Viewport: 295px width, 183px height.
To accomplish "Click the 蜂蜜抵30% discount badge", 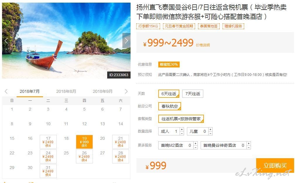I will pos(169,65).
